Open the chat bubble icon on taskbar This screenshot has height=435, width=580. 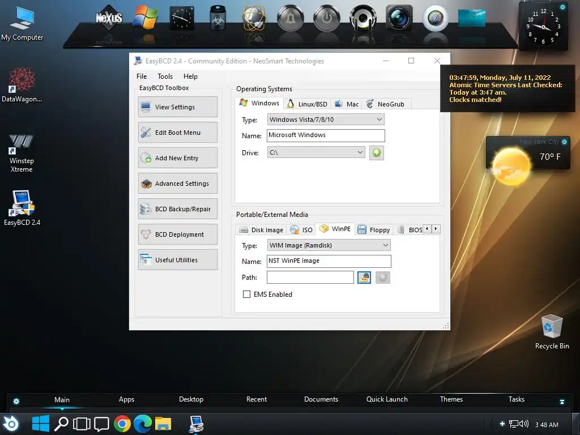101,424
